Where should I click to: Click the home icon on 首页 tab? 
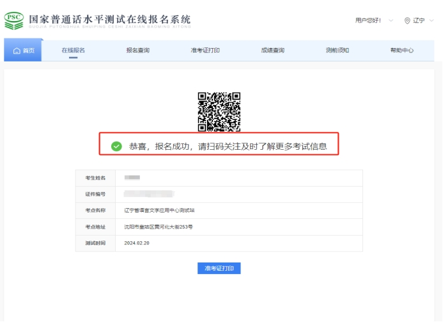[x=17, y=51]
